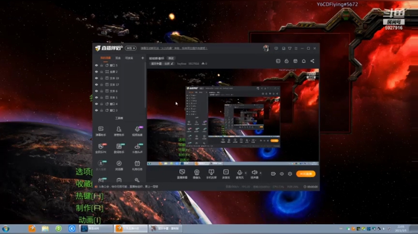418x234 pixels.
Task: Open the fish-hook tool beside 歌词助手
Action: tap(137, 148)
